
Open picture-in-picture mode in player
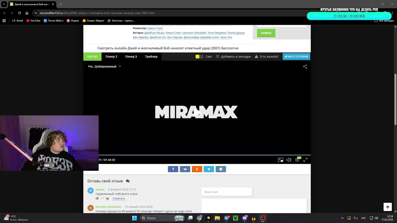(280, 160)
